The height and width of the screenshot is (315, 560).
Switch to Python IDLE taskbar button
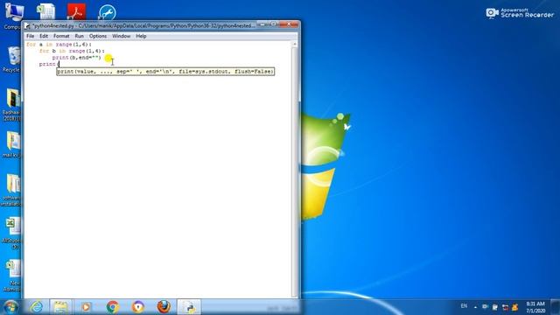[x=189, y=307]
